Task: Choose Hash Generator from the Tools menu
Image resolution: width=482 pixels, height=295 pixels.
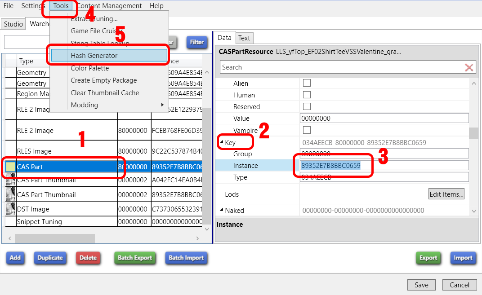Action: [109, 56]
